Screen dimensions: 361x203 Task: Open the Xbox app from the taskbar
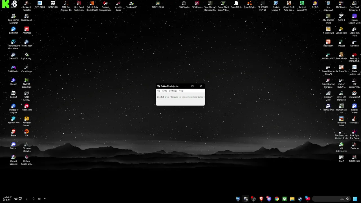point(285,199)
